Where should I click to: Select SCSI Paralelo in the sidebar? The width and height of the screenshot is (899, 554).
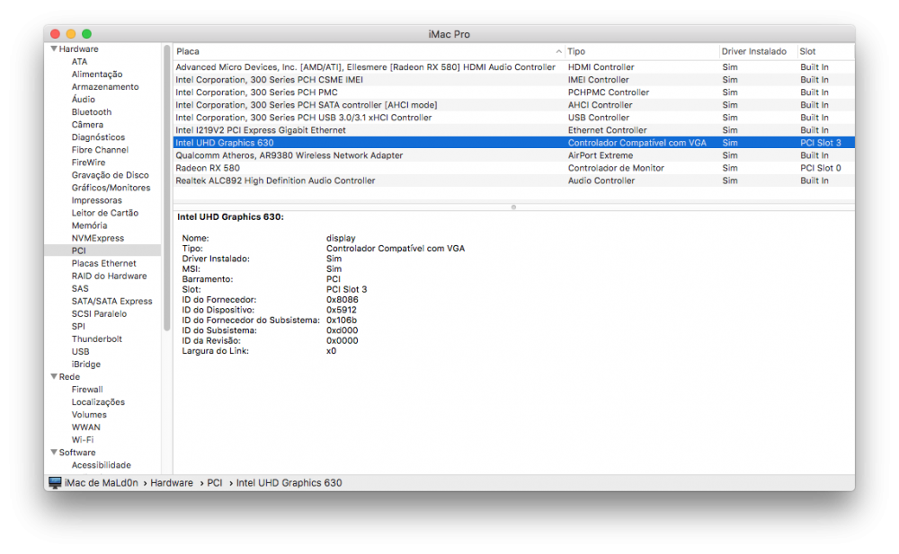99,313
